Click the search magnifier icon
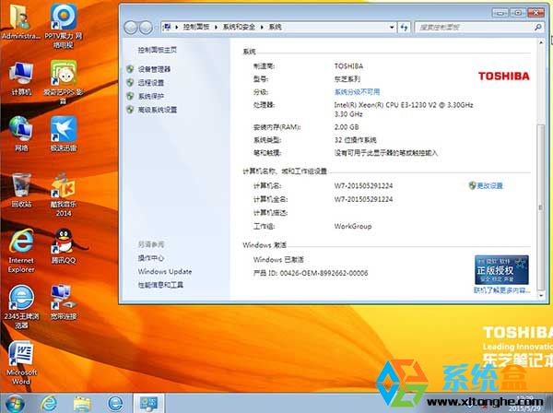Screen dimensions: 553x413 click(538, 27)
